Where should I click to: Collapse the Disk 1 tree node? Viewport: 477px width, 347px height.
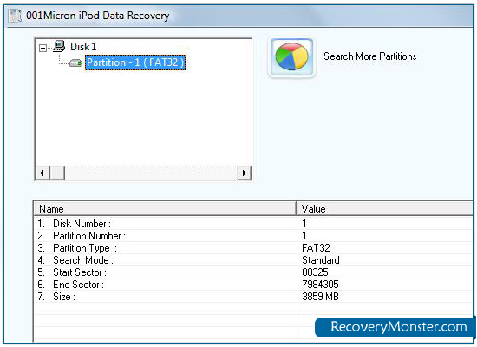coord(42,48)
